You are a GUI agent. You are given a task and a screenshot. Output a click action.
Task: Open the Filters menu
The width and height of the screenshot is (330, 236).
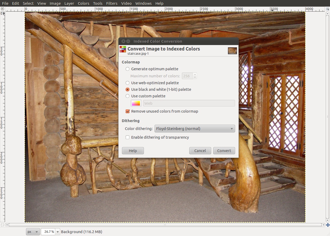pyautogui.click(x=112, y=3)
